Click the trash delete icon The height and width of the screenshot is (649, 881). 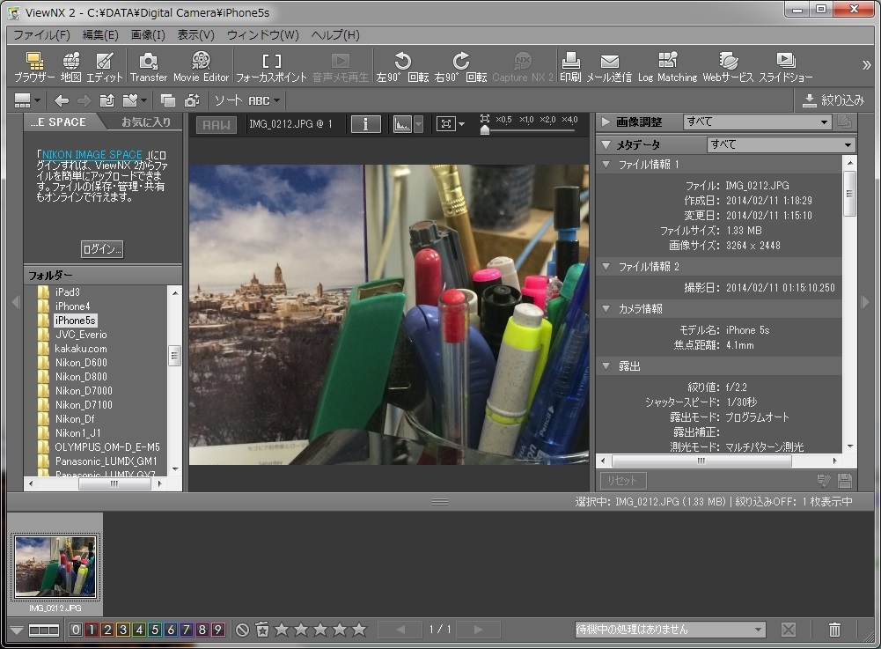(834, 630)
